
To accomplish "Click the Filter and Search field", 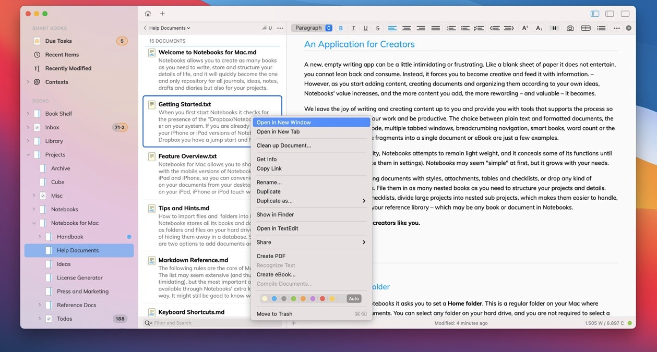I will click(x=209, y=323).
